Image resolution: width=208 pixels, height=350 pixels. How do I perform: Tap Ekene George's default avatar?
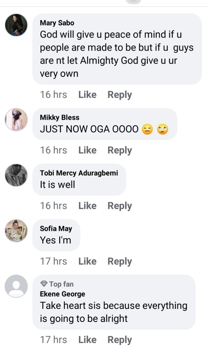click(x=16, y=286)
